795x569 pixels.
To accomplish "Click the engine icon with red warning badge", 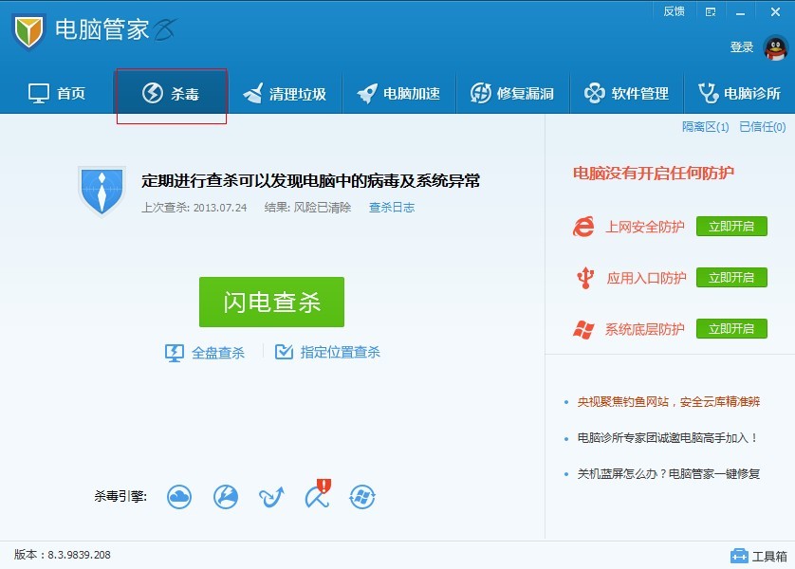I will click(x=317, y=495).
